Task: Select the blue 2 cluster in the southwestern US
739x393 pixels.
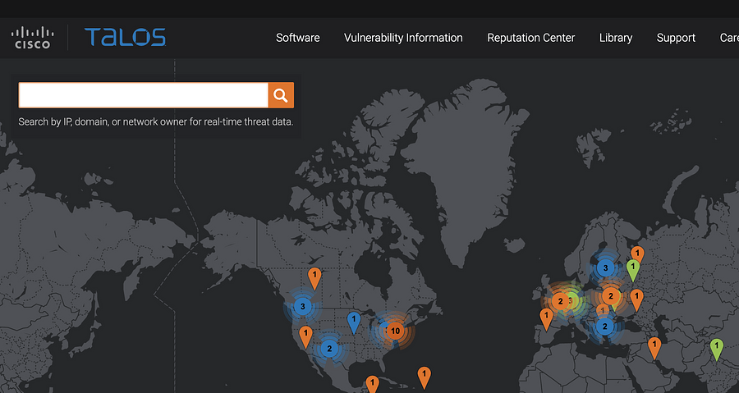Action: coord(329,349)
